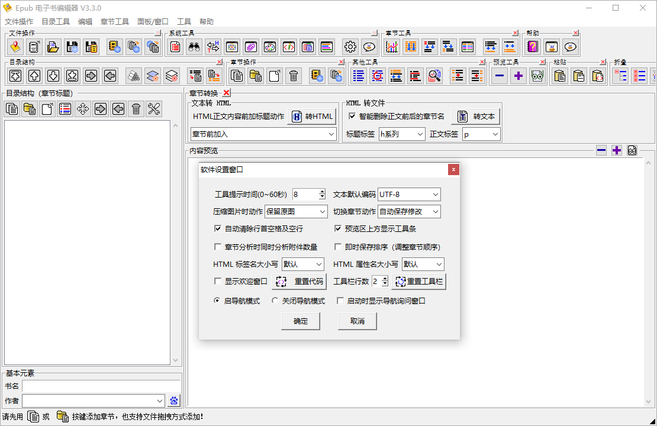
Task: Click the purple plus zoom-in in 预览工具
Action: tap(518, 76)
